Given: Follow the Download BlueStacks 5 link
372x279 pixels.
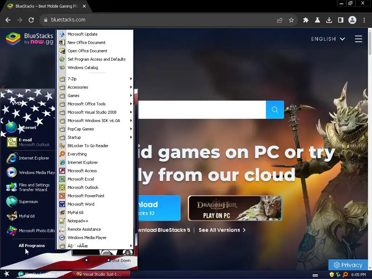Looking at the screenshot, I should coord(164,230).
